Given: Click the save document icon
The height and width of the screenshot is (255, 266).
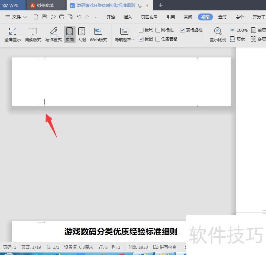Looking at the screenshot, I should (x=45, y=17).
